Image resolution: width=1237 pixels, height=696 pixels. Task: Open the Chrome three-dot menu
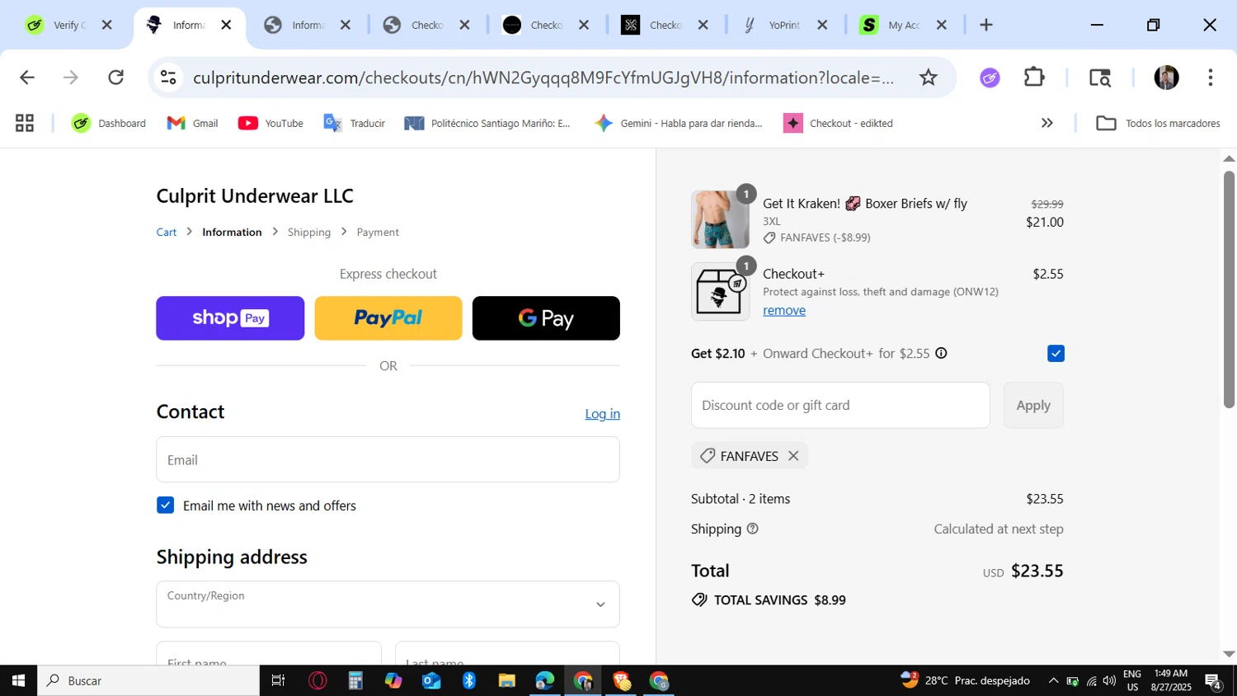tap(1211, 78)
